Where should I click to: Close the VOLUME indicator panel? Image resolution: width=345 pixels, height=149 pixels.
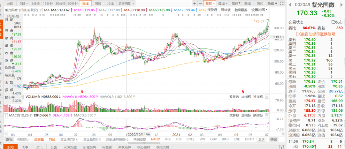267,97
